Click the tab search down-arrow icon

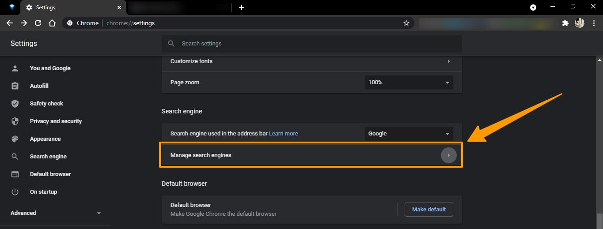pos(533,8)
